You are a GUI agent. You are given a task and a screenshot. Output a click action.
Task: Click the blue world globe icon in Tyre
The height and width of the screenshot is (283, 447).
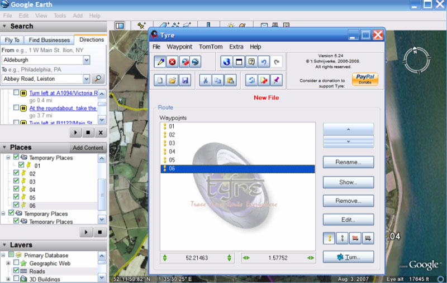[227, 62]
